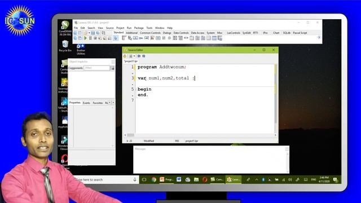
Task: Switch to Additional component palette tab
Action: pos(131,33)
